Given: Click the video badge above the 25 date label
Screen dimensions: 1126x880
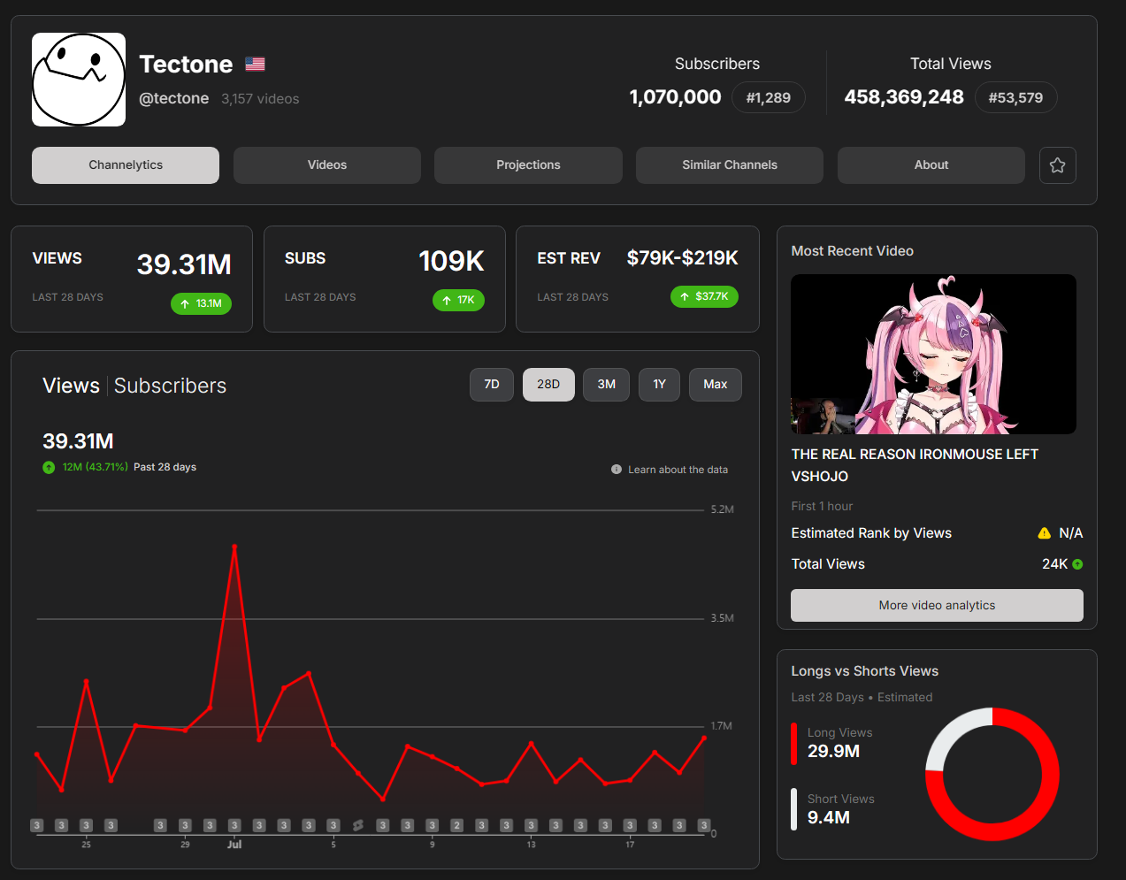Looking at the screenshot, I should point(86,825).
